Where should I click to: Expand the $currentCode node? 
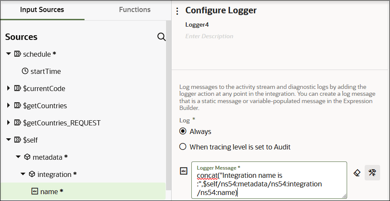9,88
